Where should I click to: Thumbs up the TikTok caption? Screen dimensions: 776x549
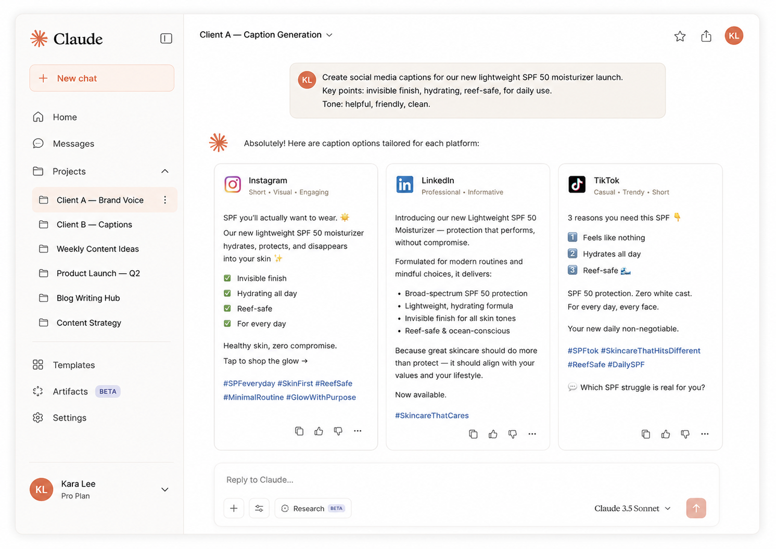pos(666,434)
